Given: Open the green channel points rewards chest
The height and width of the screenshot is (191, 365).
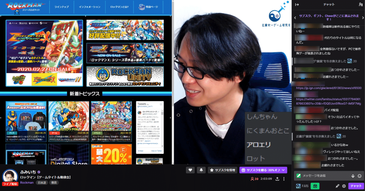Looking at the screenshot, I should point(315,186).
